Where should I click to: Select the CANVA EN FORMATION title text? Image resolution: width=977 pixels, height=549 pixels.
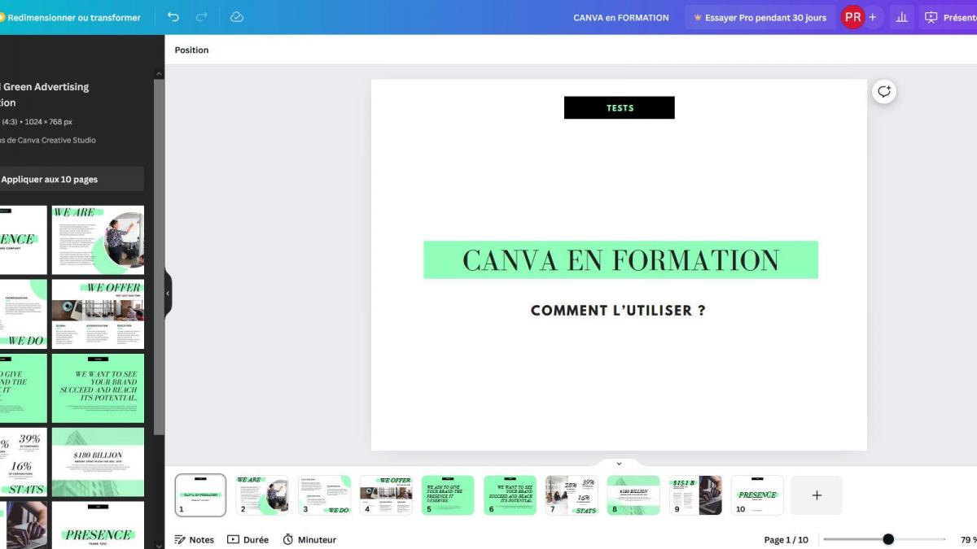pyautogui.click(x=620, y=260)
